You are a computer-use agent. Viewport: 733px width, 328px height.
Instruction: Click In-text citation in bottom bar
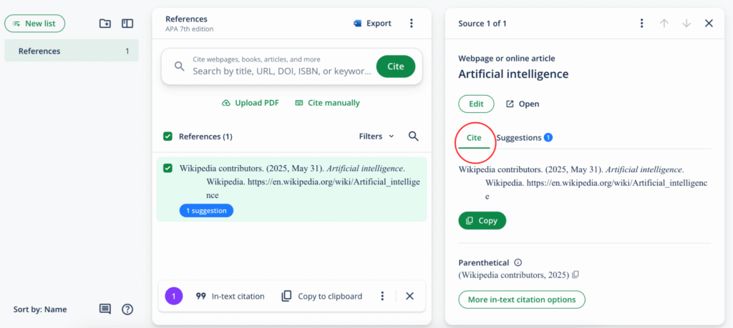point(230,297)
